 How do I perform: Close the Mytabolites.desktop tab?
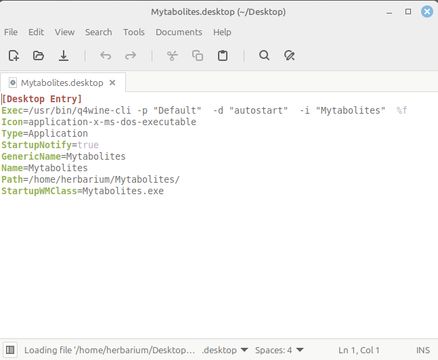[112, 83]
